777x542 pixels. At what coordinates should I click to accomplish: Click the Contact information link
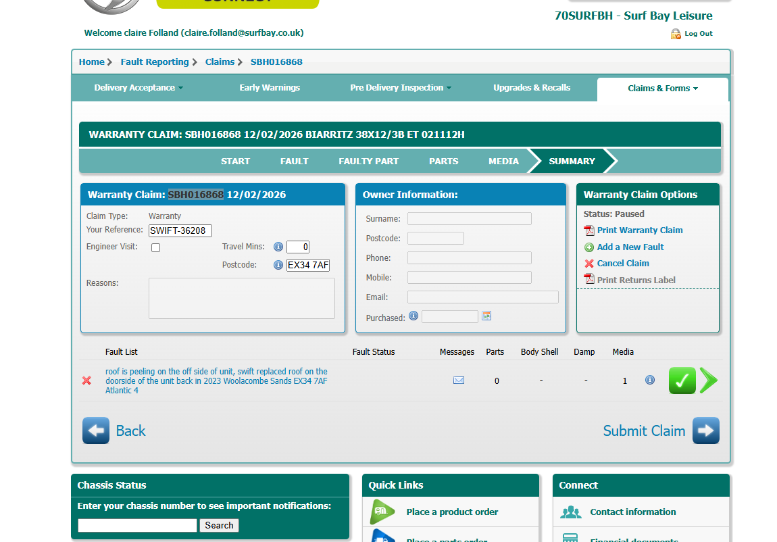tap(633, 512)
